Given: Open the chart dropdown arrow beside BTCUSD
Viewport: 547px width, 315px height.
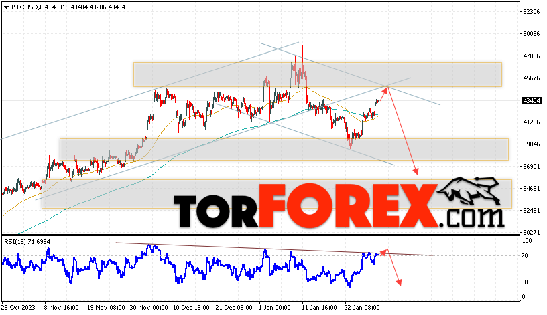Looking at the screenshot, I should click(6, 7).
